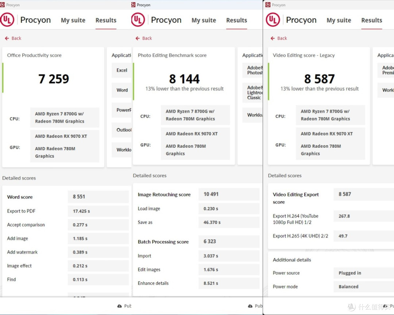Screen dimensions: 394x315
Task: Click Radeon 780M Graphics in Video Editing card
Action: coord(321,150)
